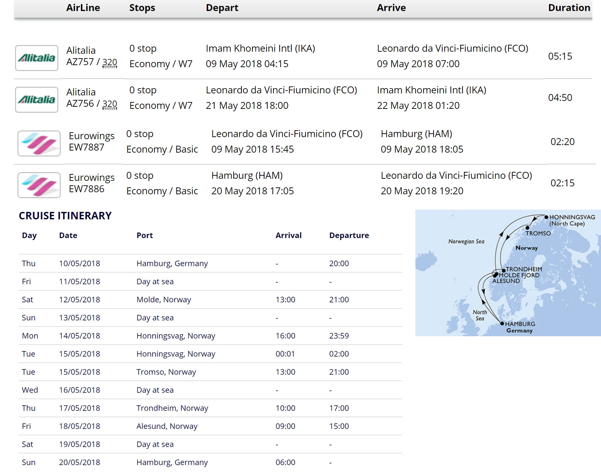601x475 pixels.
Task: Click the Honningsvag North Cape marker on map
Action: [x=546, y=217]
